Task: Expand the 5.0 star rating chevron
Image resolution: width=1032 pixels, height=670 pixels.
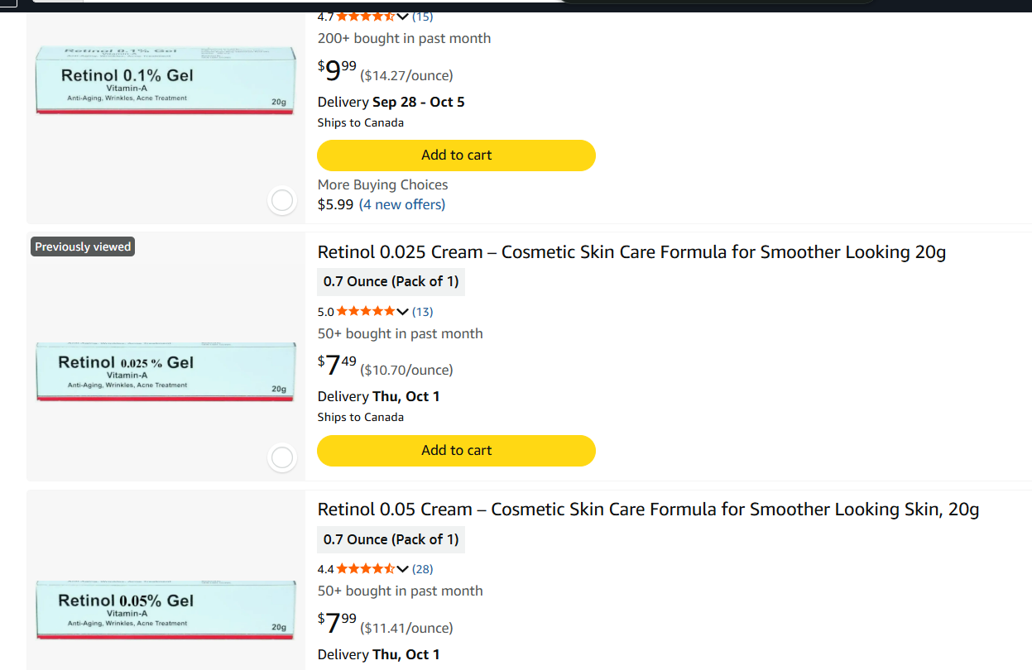Action: (403, 312)
